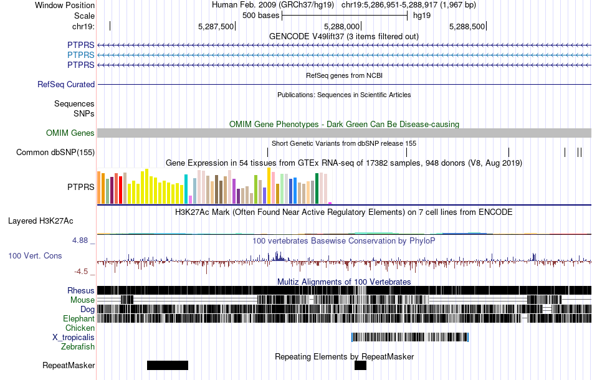This screenshot has height=380, width=592.
Task: Click the light-blue PTPRS transcript label
Action: tap(81, 55)
